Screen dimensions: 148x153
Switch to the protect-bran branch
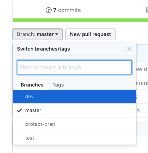(x=74, y=124)
